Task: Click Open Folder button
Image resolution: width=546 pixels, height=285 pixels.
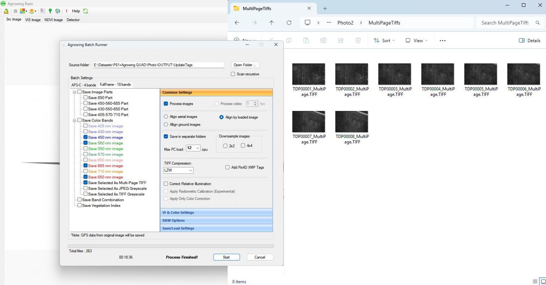Action: click(245, 65)
